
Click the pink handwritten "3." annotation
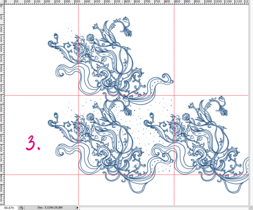(x=33, y=143)
